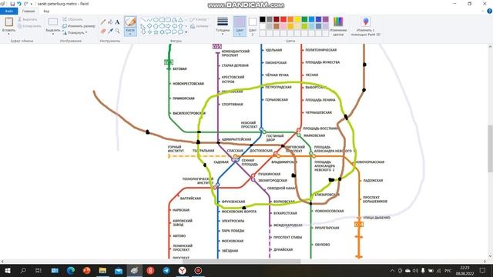
Task: Click the Cut (Вырезать) button
Action: (28, 19)
